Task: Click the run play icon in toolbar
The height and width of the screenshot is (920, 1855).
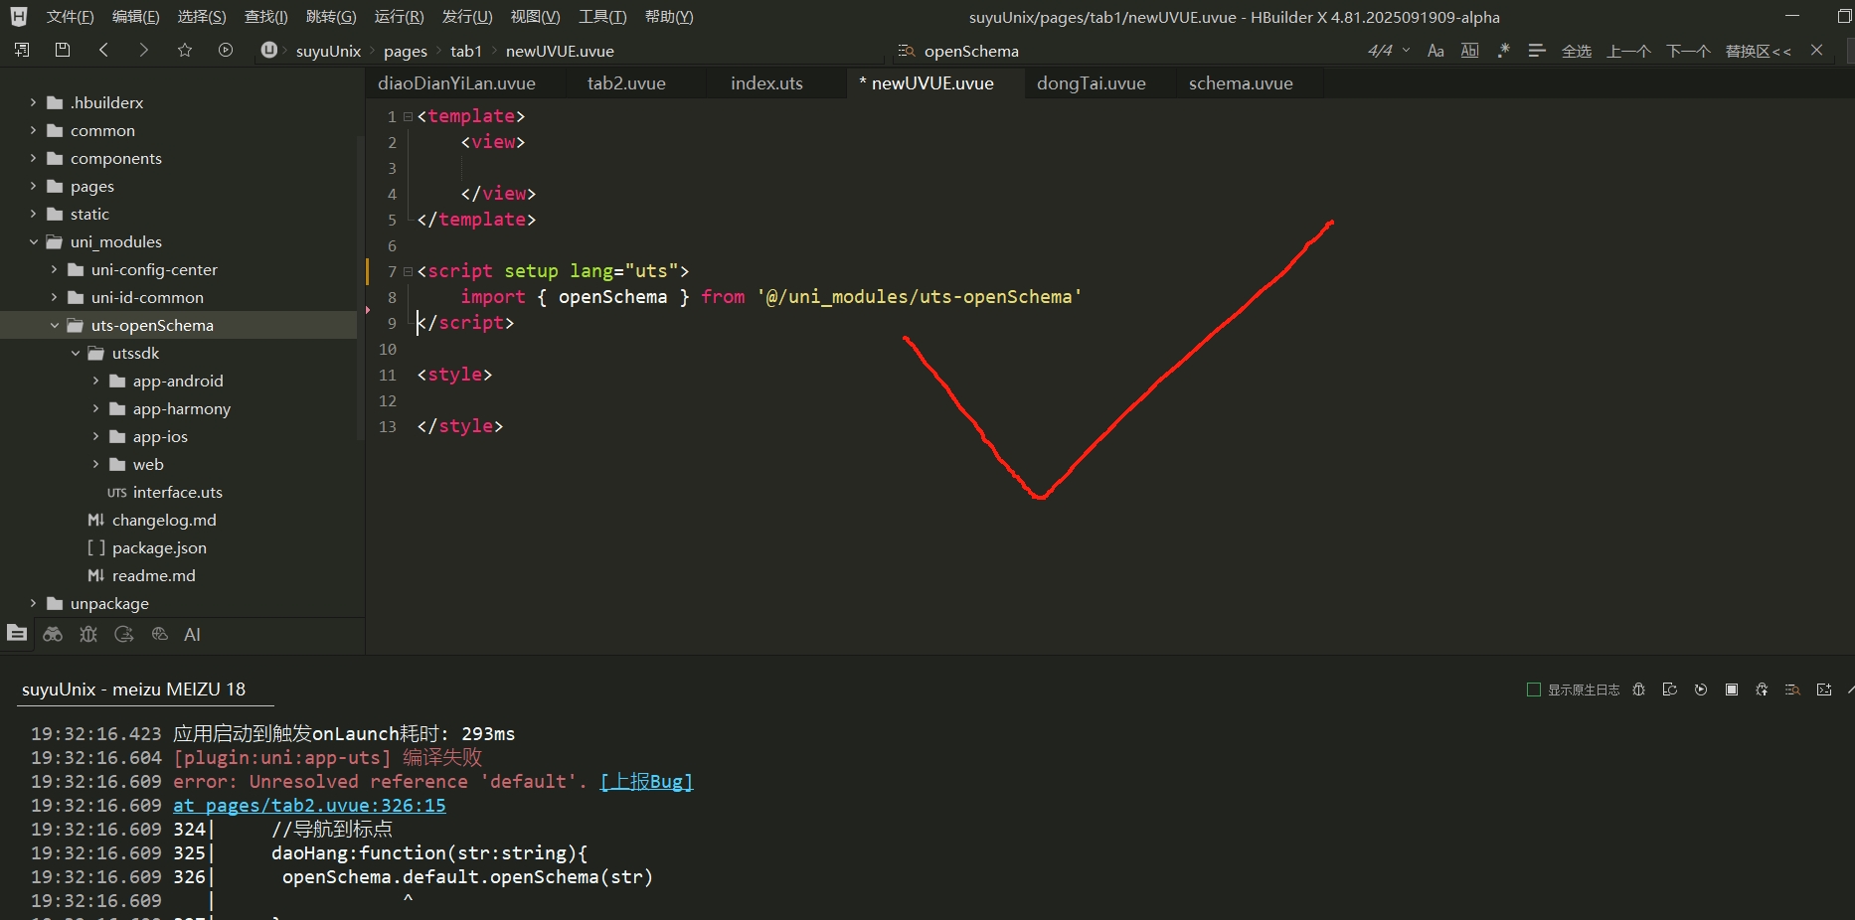Action: tap(226, 50)
